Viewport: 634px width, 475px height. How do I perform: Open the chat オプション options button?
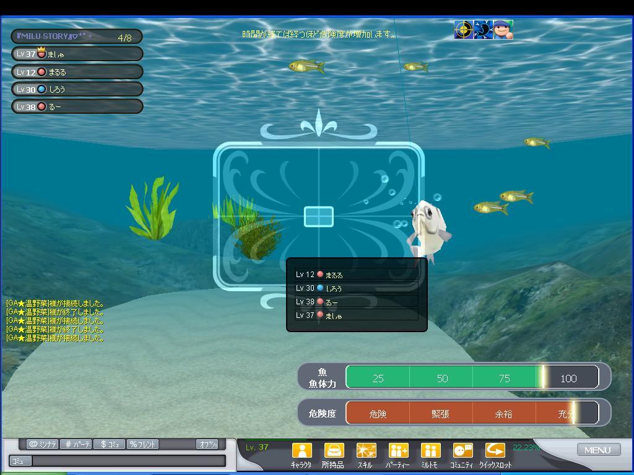(207, 444)
